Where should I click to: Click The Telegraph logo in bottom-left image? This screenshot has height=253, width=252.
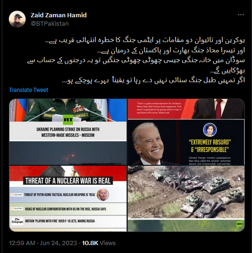click(x=17, y=221)
